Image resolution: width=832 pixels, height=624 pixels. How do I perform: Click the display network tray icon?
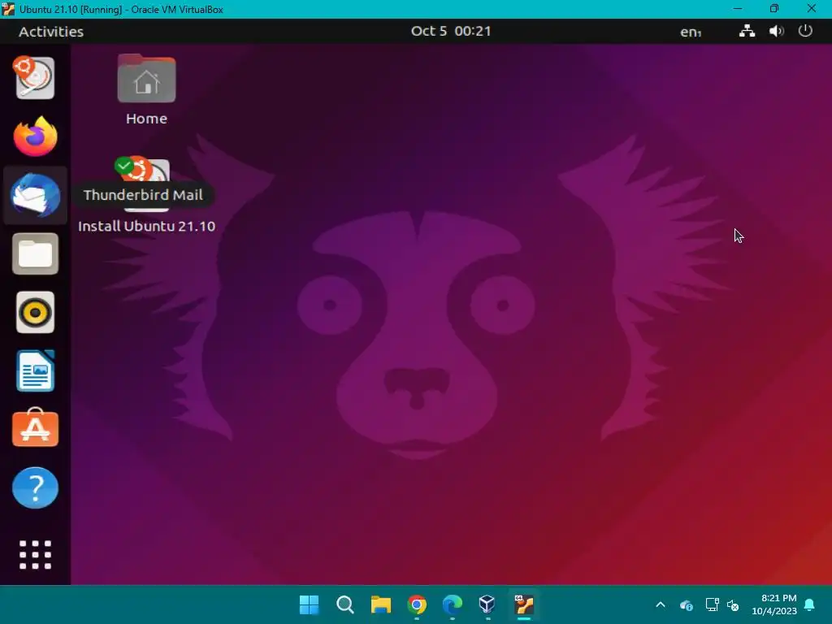pos(712,604)
